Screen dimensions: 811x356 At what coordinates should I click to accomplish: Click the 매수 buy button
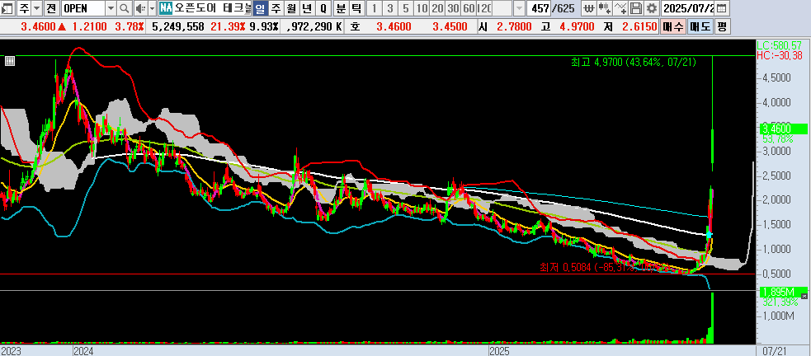tap(673, 27)
